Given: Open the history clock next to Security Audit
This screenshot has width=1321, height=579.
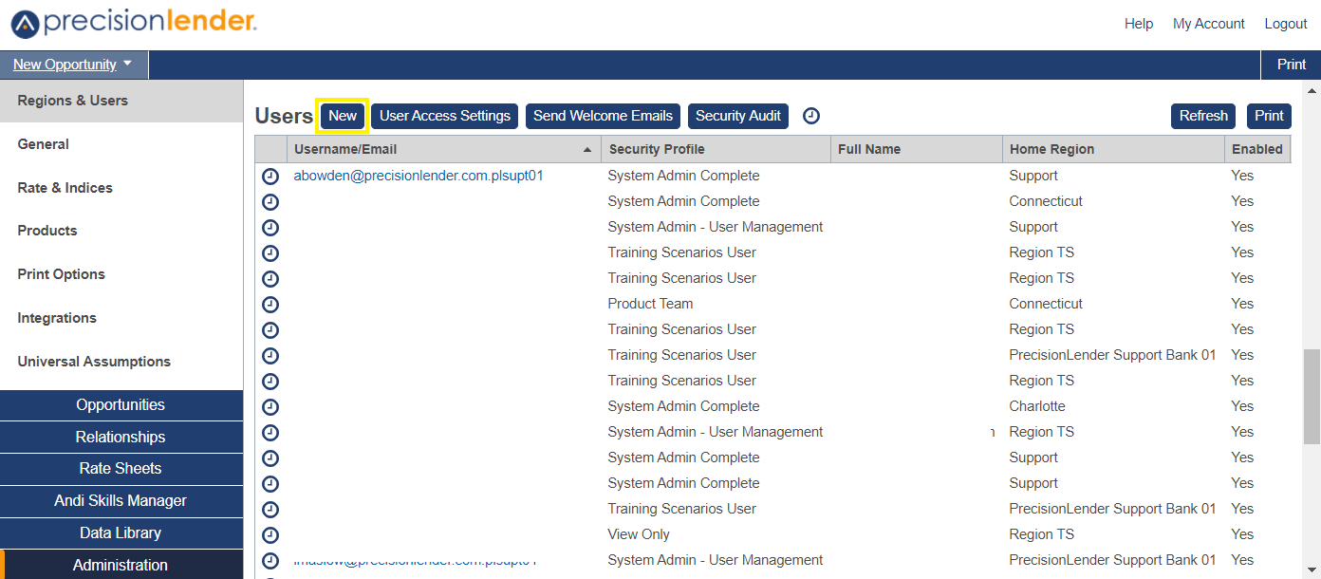Looking at the screenshot, I should (x=811, y=116).
